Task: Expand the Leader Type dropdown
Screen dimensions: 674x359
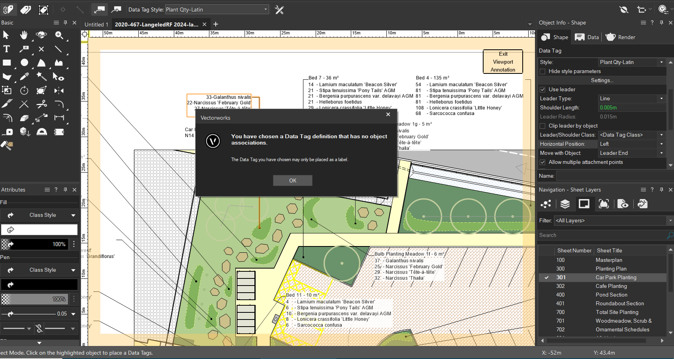Action: (x=632, y=99)
